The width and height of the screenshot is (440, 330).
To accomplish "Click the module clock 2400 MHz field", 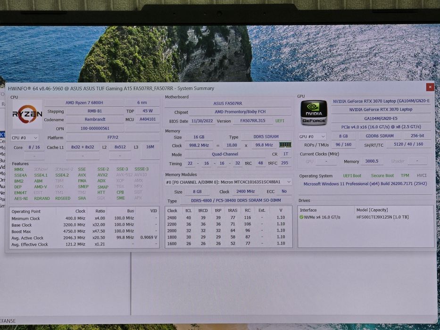I will click(x=245, y=191).
